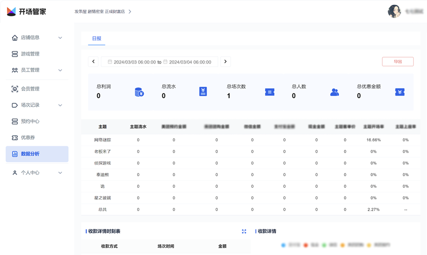Expand the 场次记录 menu chevron
This screenshot has width=427, height=255.
point(60,105)
